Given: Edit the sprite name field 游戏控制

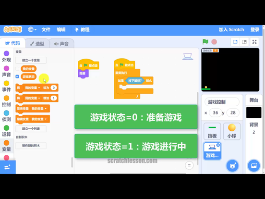Looking at the screenshot, I should pos(222,102).
